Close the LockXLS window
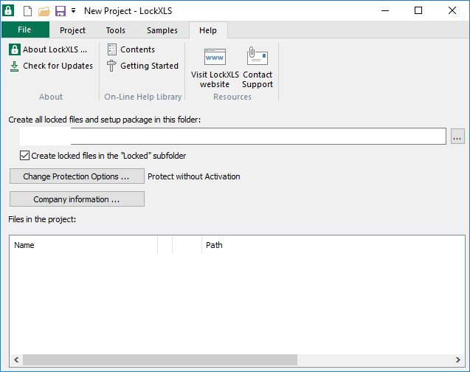The width and height of the screenshot is (470, 372). point(452,11)
